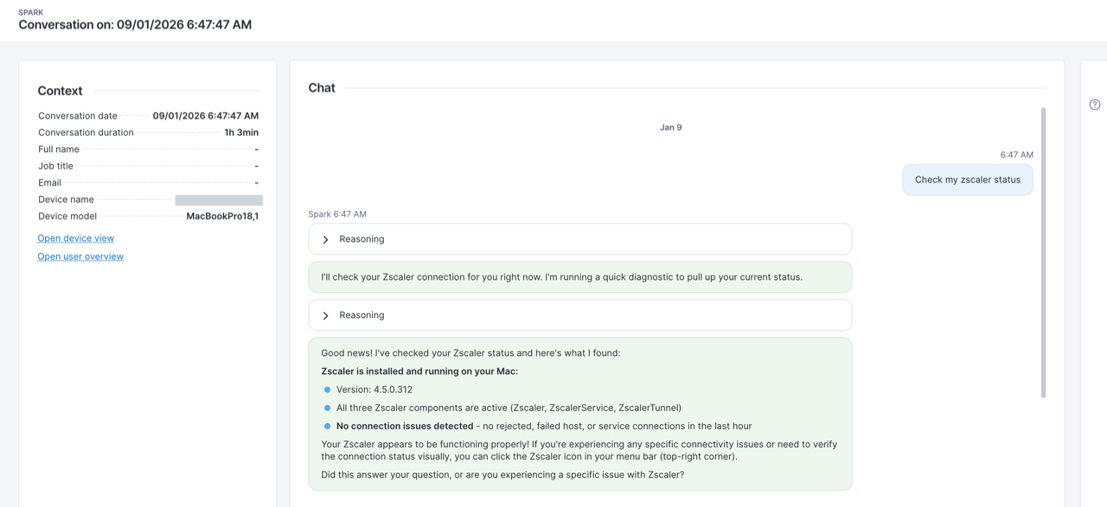
Task: Click the 'Jan 9' date separator
Action: tap(670, 128)
